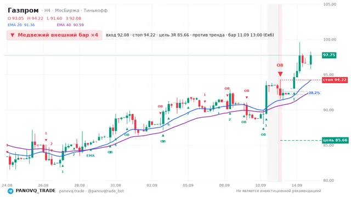Click the цель 3R 85.66 text
Screen dimensions: 351x197
[174, 35]
